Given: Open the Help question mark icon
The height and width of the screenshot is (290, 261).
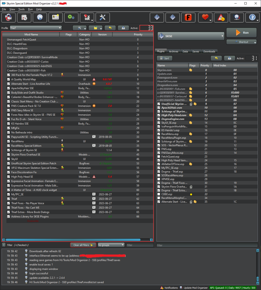Looking at the screenshot, I should (x=252, y=17).
